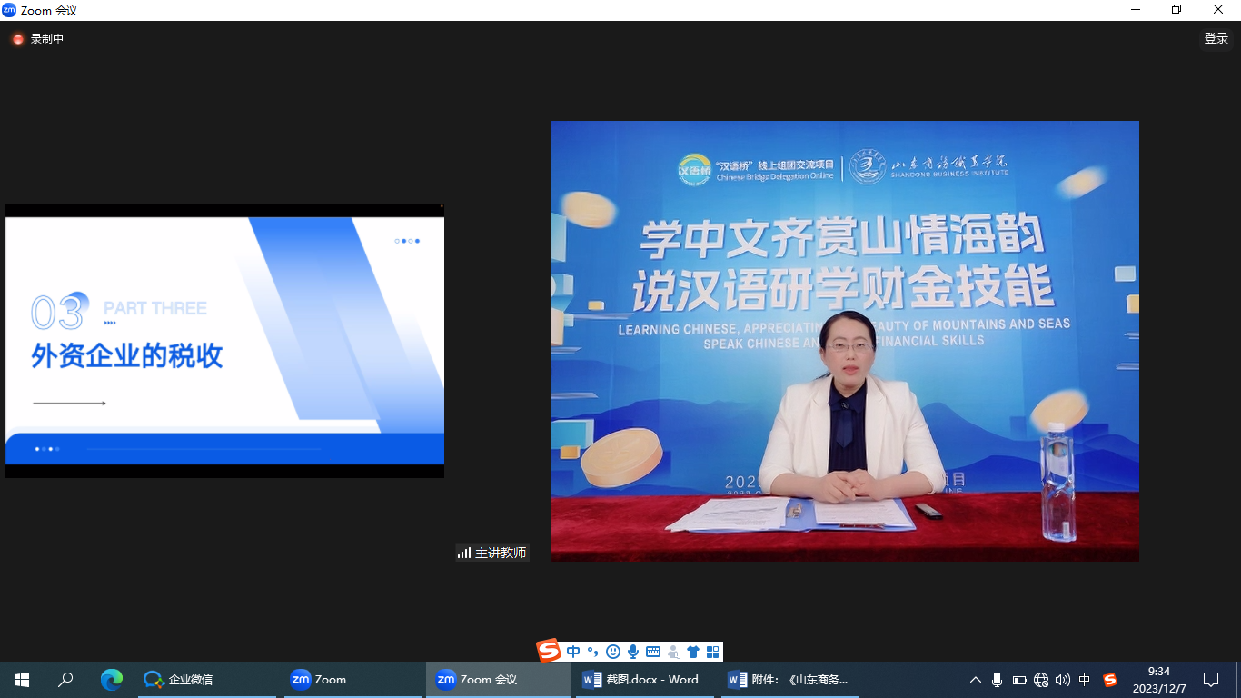The height and width of the screenshot is (698, 1241).
Task: Open the network status globe icon
Action: (1041, 680)
